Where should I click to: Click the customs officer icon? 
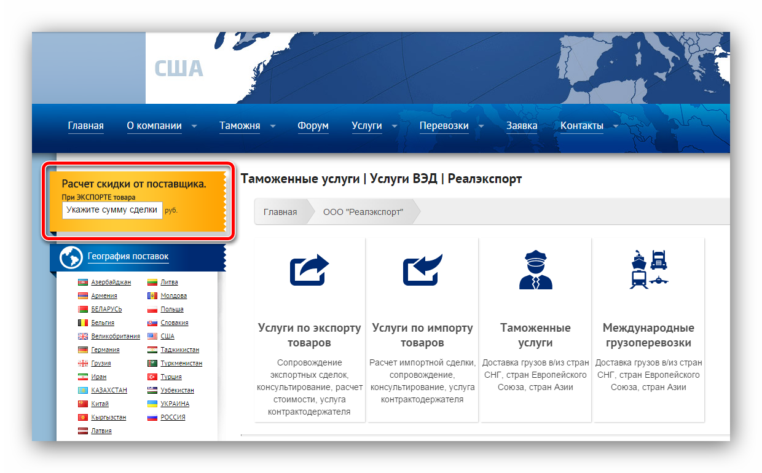pyautogui.click(x=536, y=270)
